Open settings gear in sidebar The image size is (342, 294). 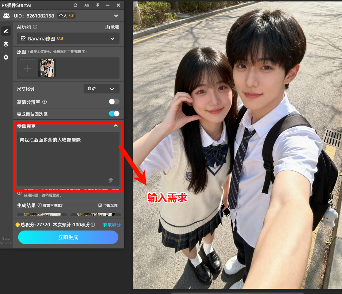click(x=6, y=57)
